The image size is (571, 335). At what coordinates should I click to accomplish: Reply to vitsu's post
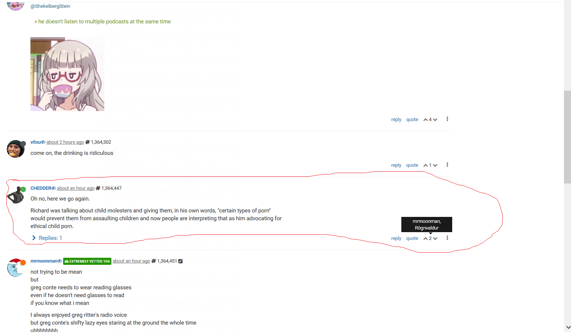click(x=396, y=165)
